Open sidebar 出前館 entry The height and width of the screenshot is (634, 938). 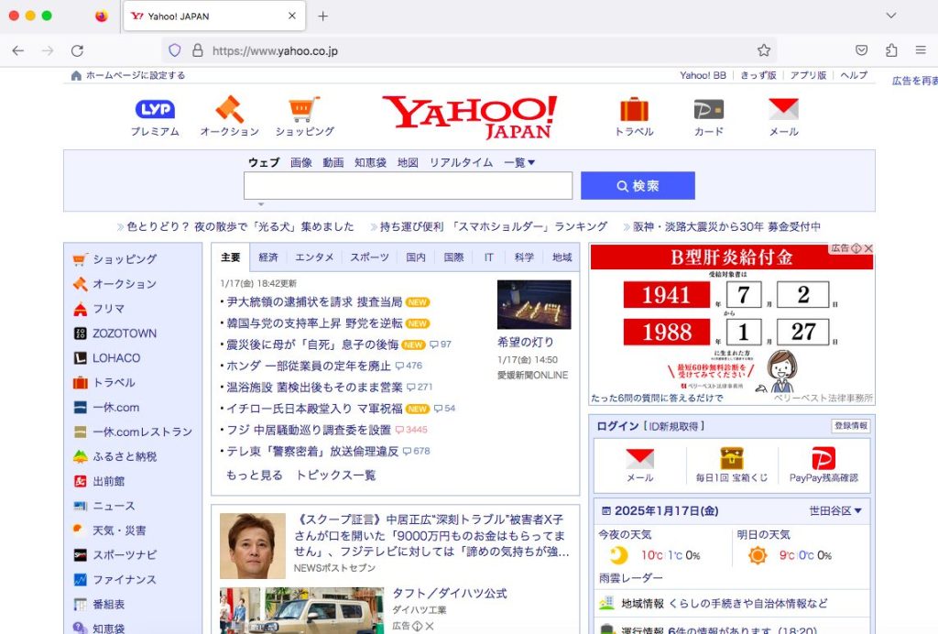(99, 481)
